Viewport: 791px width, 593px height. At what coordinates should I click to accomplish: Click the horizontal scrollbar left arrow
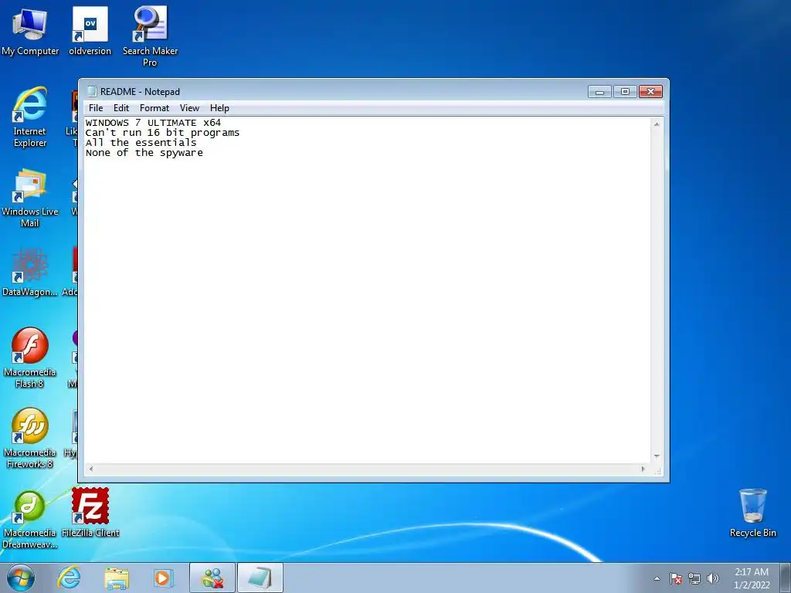pos(91,469)
